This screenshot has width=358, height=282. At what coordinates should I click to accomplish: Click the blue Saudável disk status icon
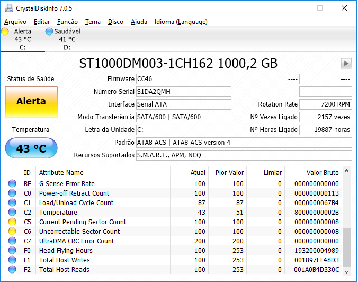[x=49, y=31]
